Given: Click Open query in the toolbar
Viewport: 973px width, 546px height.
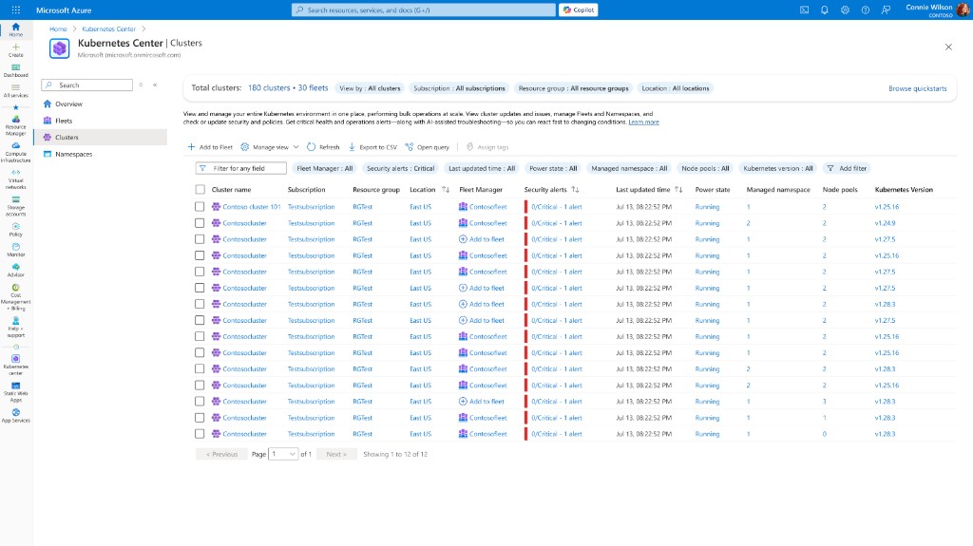Looking at the screenshot, I should (x=427, y=147).
